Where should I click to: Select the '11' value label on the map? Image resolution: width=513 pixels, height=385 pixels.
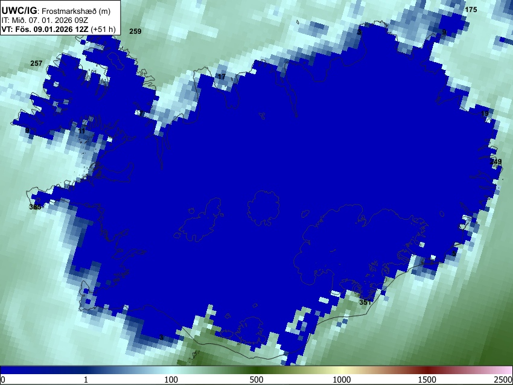82,131
